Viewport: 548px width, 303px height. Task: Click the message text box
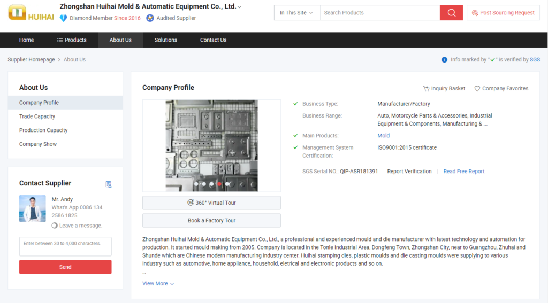click(65, 246)
